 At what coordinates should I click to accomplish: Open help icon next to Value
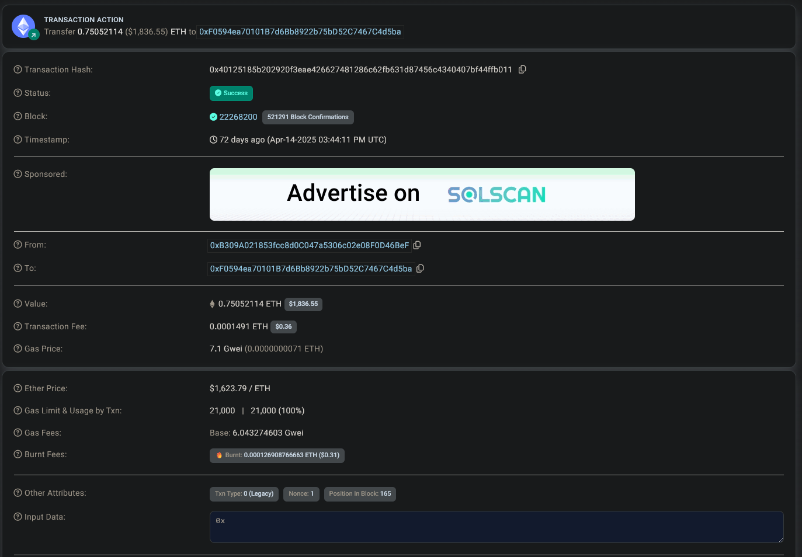(18, 304)
